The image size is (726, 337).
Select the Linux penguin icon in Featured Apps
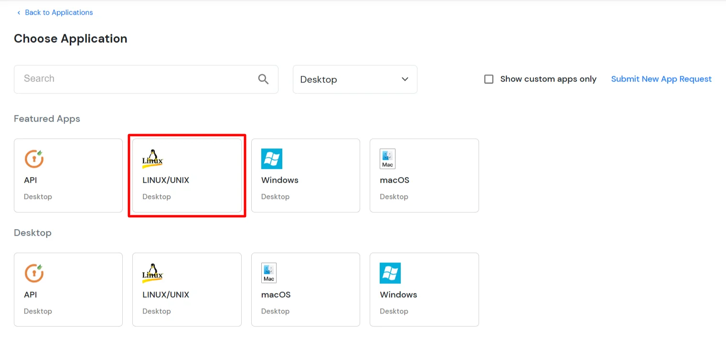tap(153, 158)
